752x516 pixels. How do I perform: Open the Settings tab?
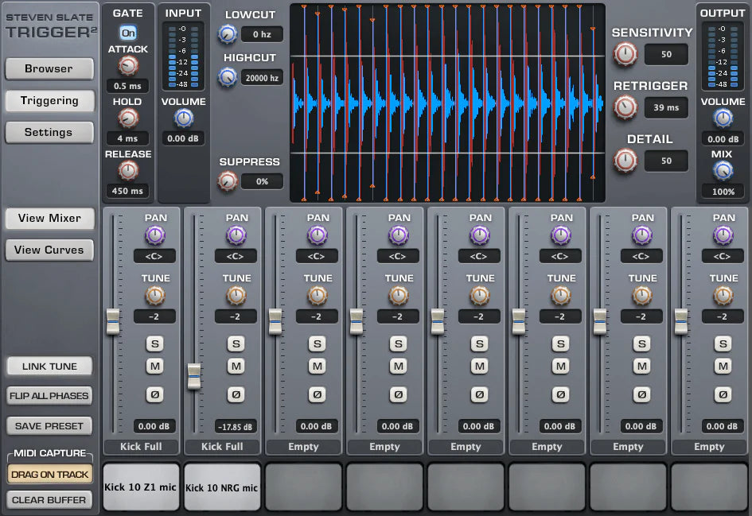(x=49, y=132)
